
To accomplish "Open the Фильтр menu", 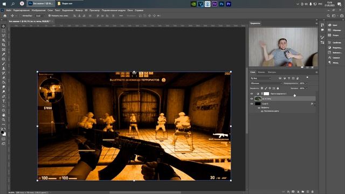I will coord(79,10).
